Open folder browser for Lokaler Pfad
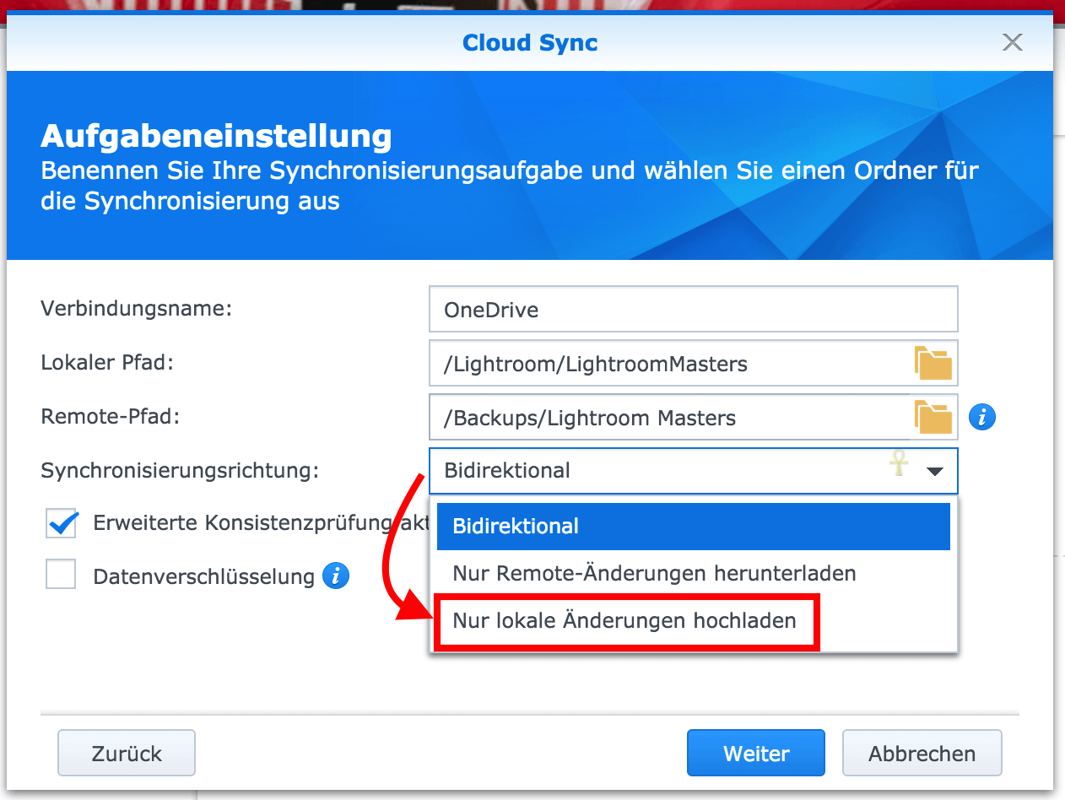 click(933, 364)
